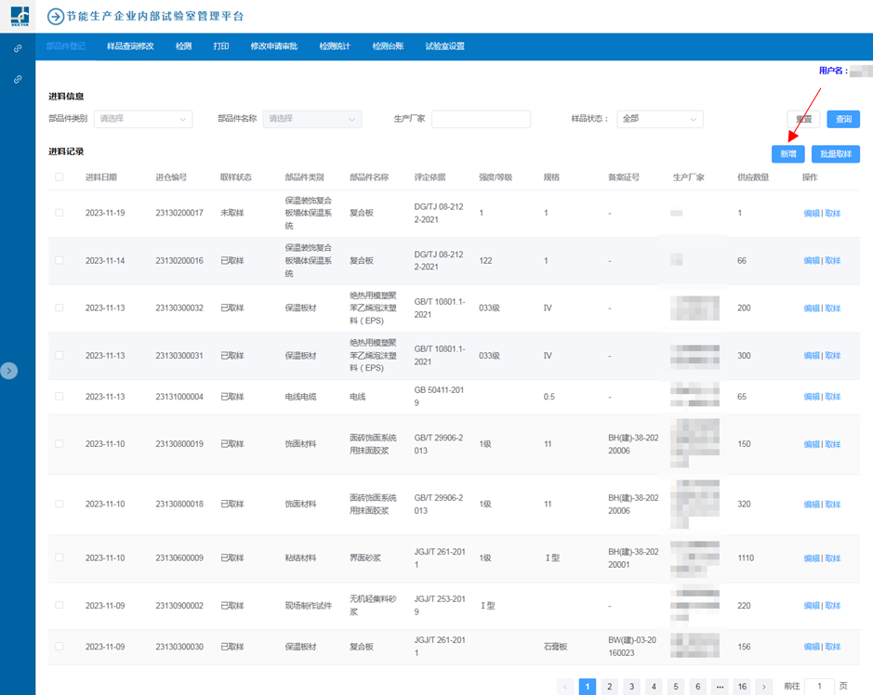The width and height of the screenshot is (873, 695).
Task: Click the pagination ellipsis to jump pages ahead
Action: tap(720, 687)
